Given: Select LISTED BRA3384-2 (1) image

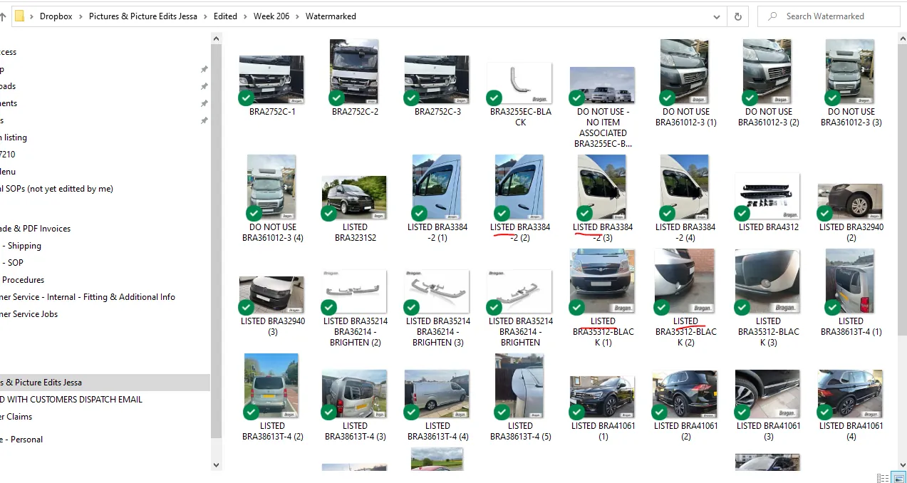Looking at the screenshot, I should [437, 188].
